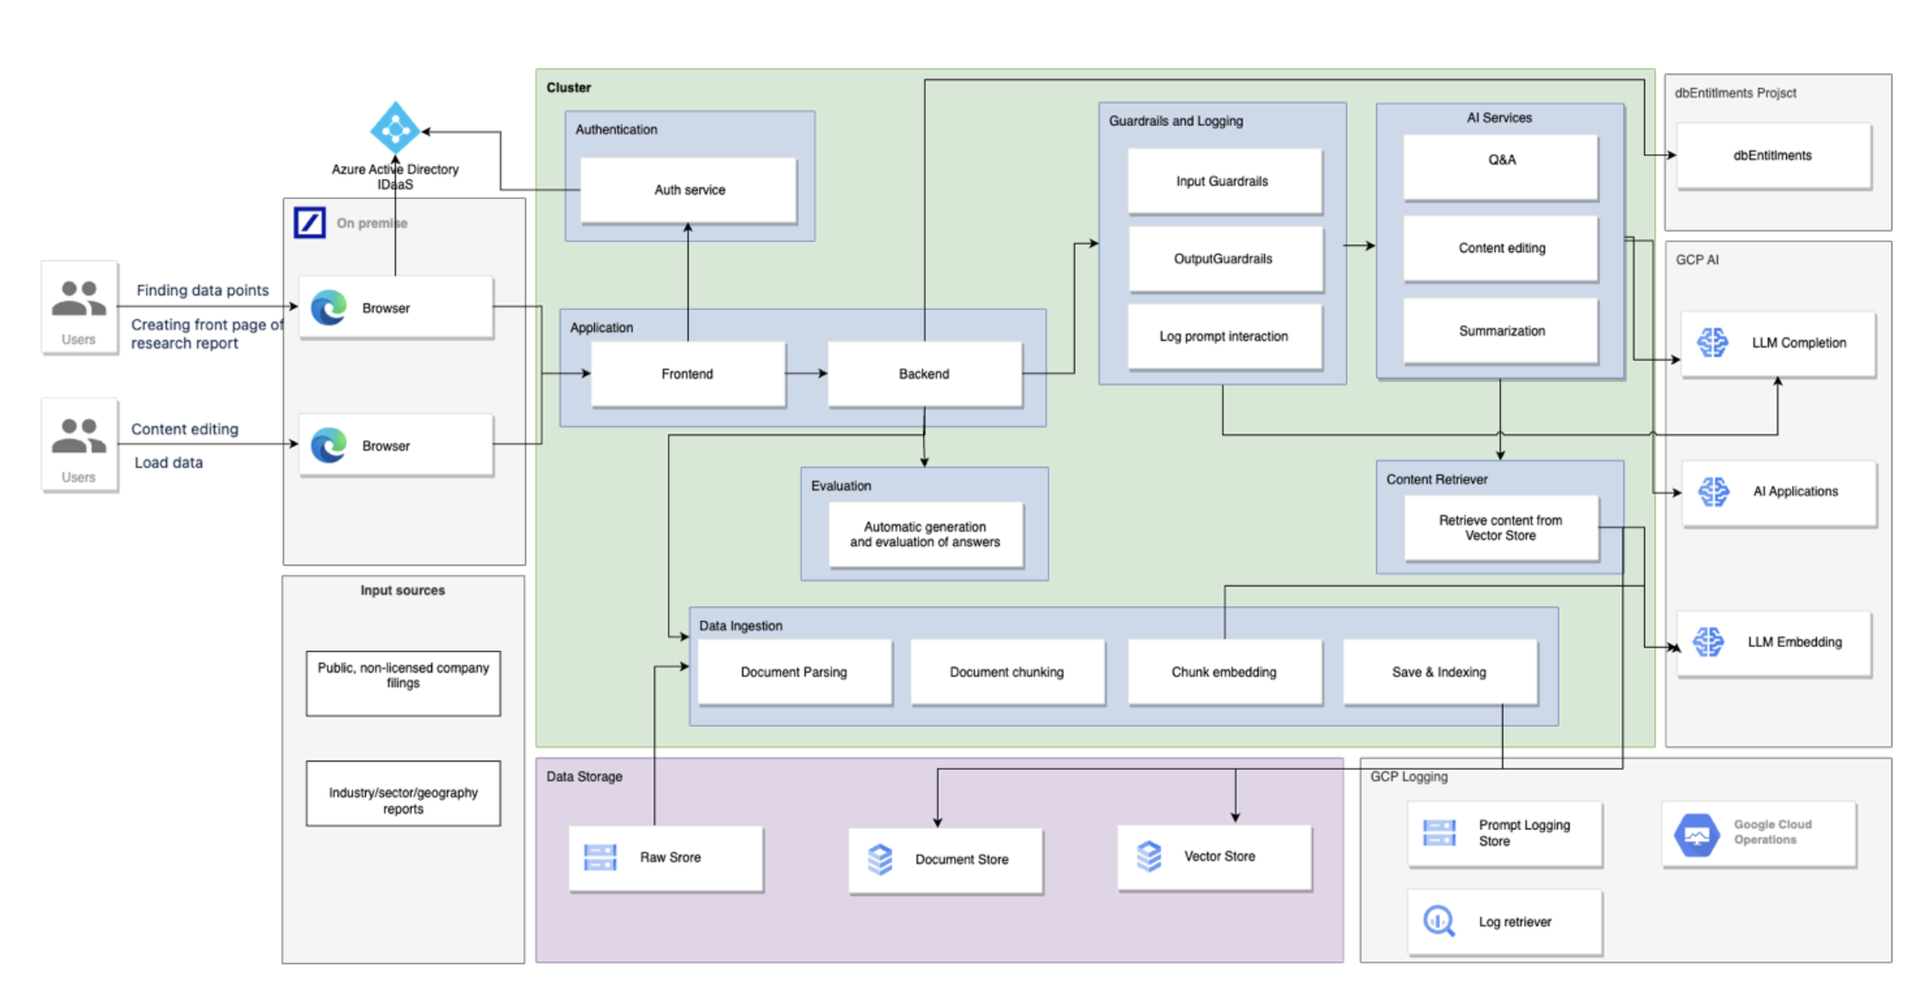Image resolution: width=1913 pixels, height=992 pixels.
Task: Click the Load data text
Action: [169, 462]
